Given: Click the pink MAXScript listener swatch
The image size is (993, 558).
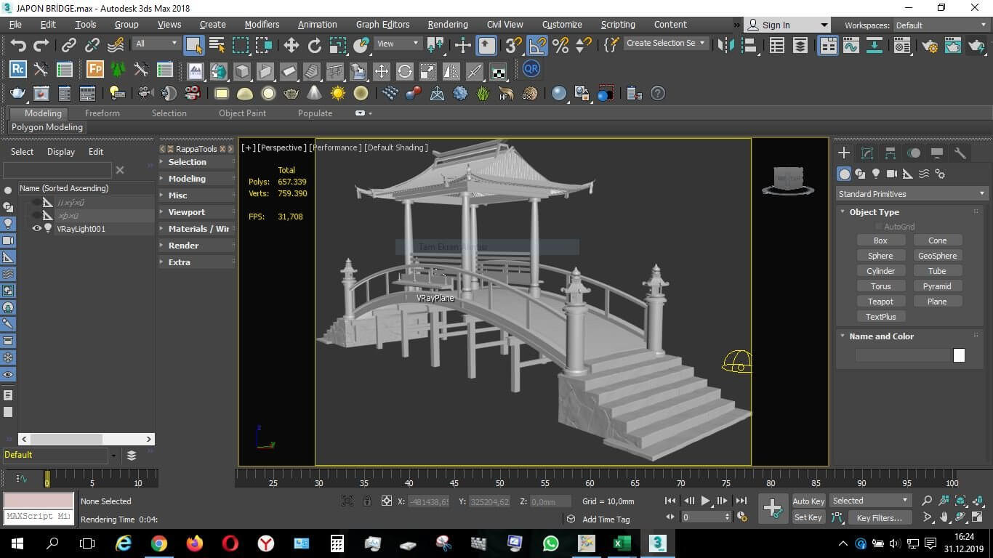Looking at the screenshot, I should click(39, 501).
